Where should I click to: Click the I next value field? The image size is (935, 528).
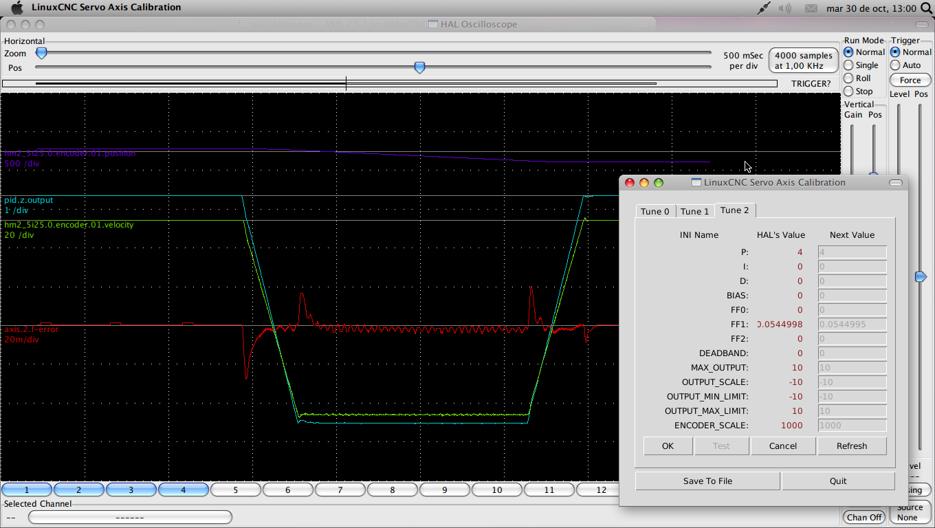(852, 267)
